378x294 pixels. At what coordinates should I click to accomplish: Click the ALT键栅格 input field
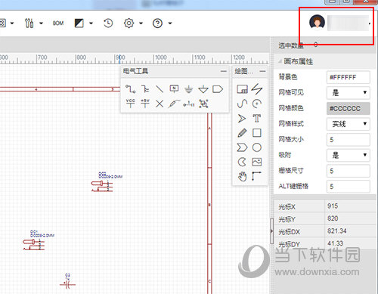pos(349,187)
